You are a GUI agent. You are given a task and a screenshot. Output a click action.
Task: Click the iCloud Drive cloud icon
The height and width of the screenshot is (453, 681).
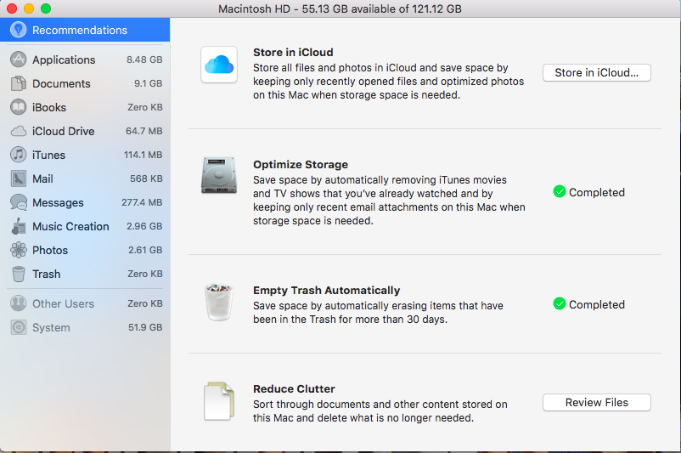click(x=18, y=131)
